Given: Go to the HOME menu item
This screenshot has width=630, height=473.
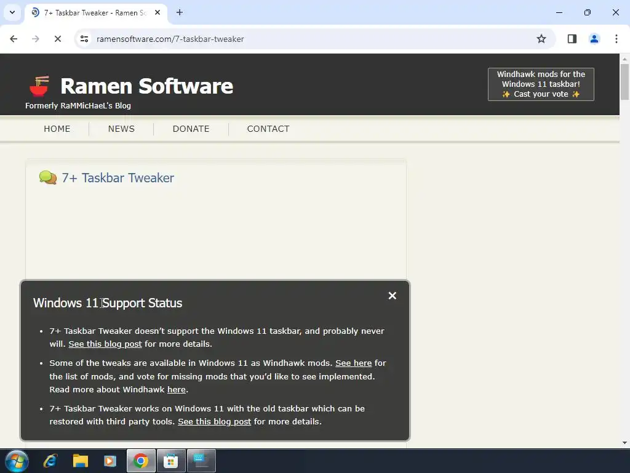Looking at the screenshot, I should coord(57,129).
